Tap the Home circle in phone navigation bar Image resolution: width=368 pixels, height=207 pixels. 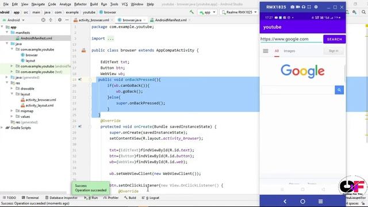[x=302, y=201]
